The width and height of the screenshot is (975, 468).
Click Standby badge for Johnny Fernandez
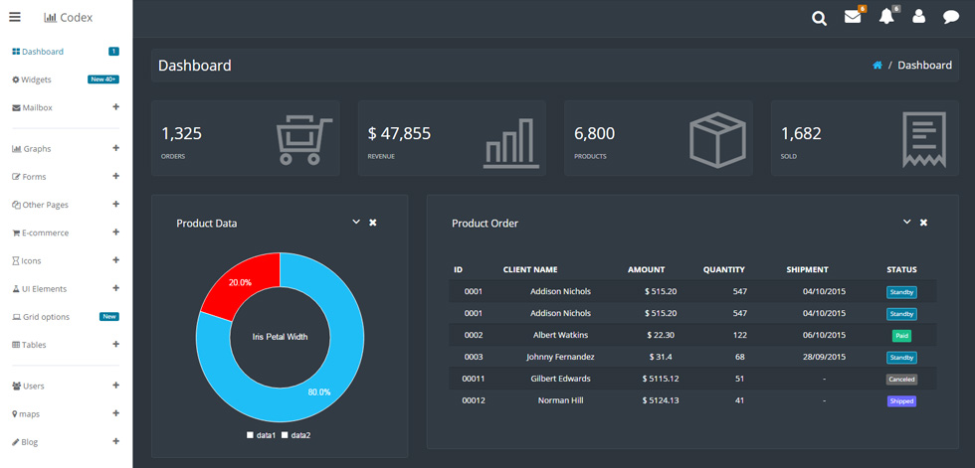point(901,358)
